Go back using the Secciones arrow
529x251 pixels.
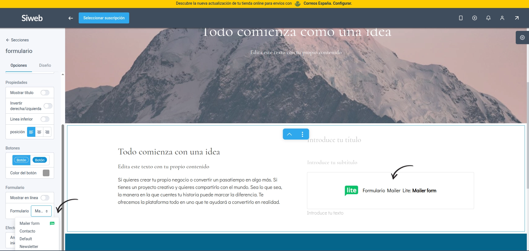coord(7,40)
